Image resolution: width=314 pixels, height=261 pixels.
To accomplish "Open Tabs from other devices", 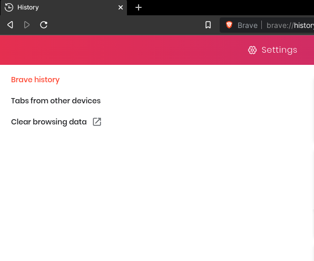I will tap(56, 101).
